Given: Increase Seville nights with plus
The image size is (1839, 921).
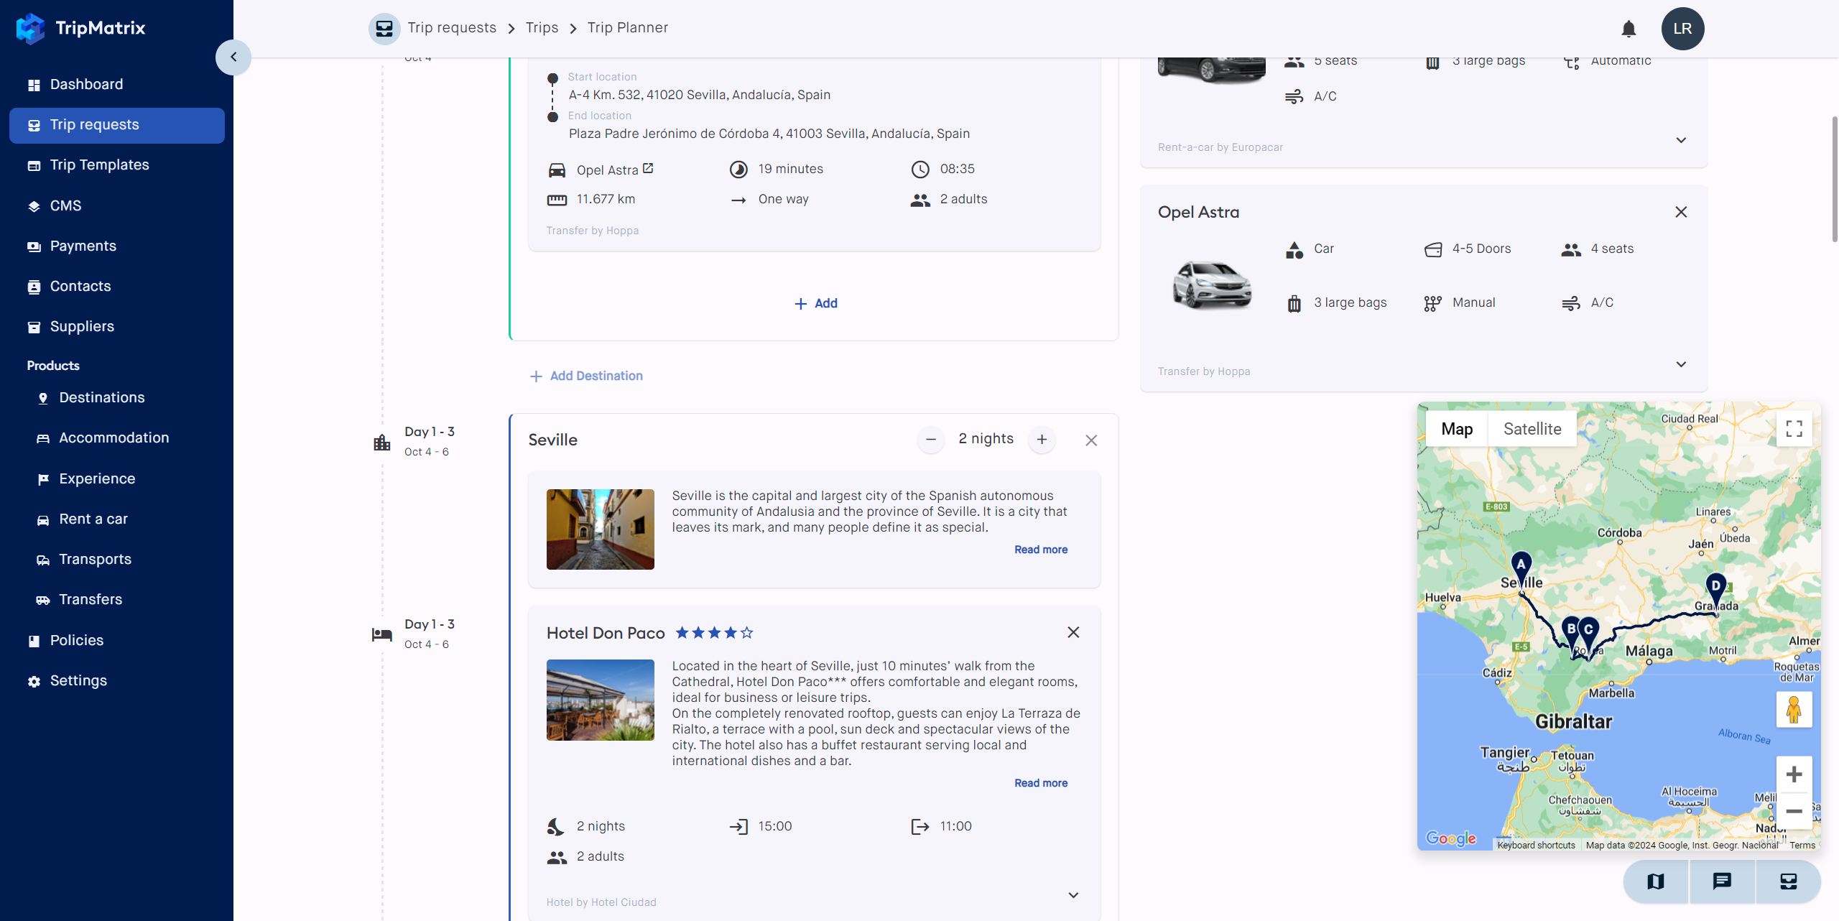Looking at the screenshot, I should pyautogui.click(x=1042, y=439).
